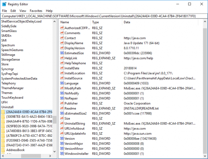Click the DWORD icon next to sEstimatedSize2
This screenshot has height=159, width=208.
[x=62, y=113]
